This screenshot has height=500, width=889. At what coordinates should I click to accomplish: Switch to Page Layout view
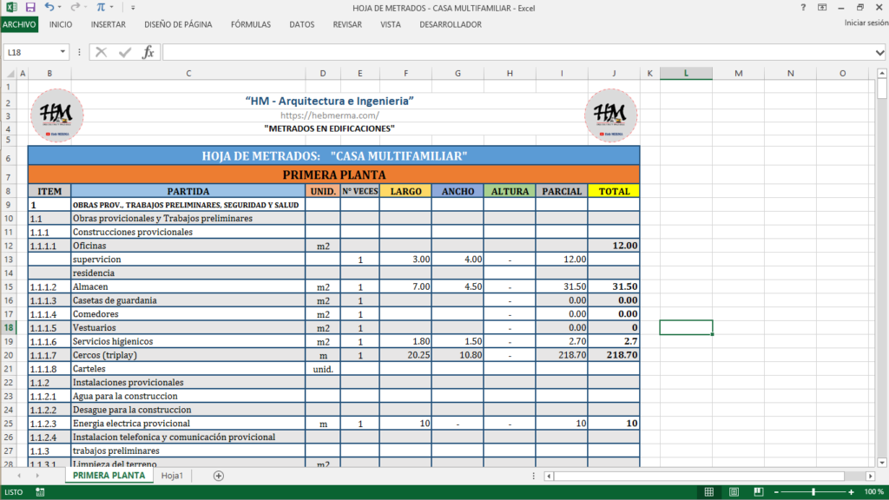point(733,492)
